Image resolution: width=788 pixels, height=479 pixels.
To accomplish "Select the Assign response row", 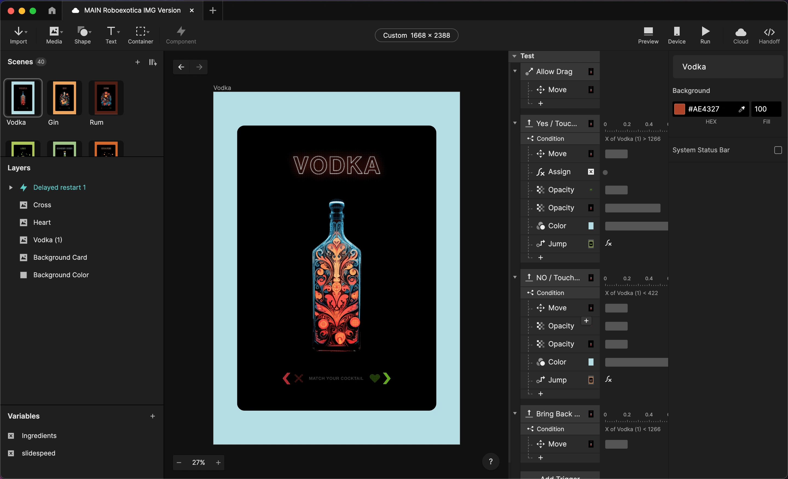I will tap(560, 172).
